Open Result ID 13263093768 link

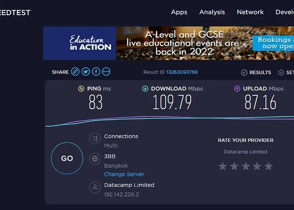[x=182, y=72]
